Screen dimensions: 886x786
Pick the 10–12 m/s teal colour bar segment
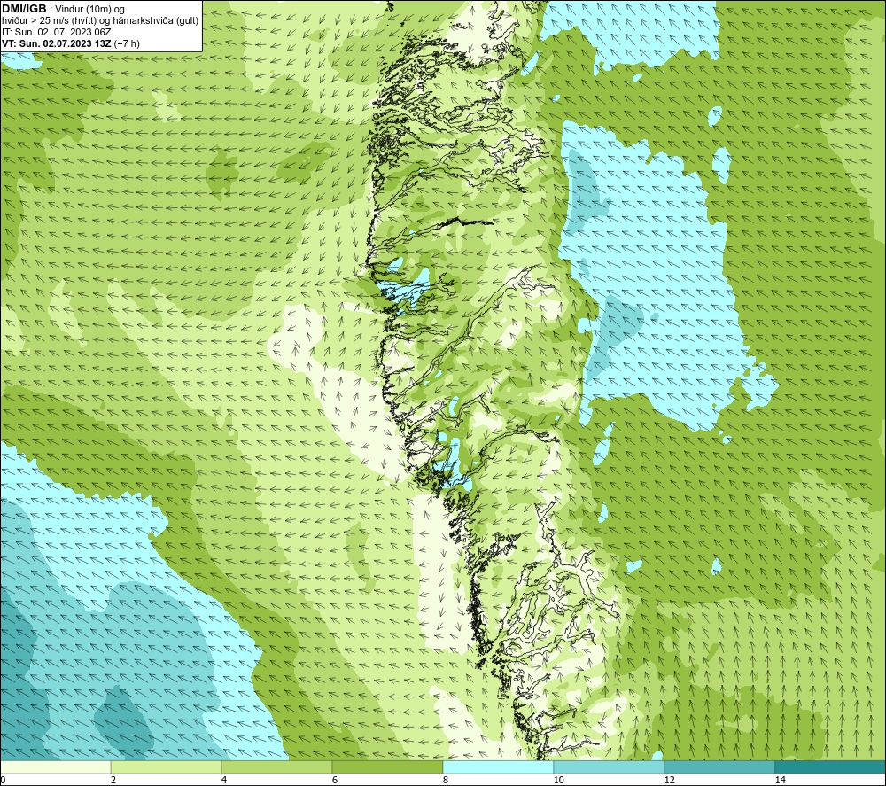(x=610, y=767)
